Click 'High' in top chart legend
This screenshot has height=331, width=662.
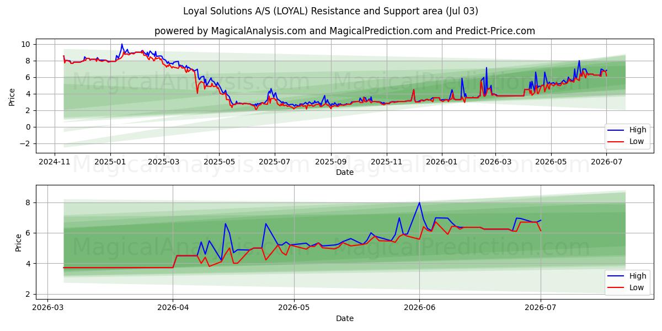click(x=638, y=130)
